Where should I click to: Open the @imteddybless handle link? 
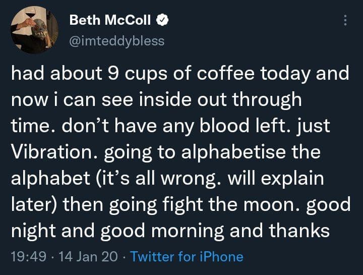coord(116,40)
